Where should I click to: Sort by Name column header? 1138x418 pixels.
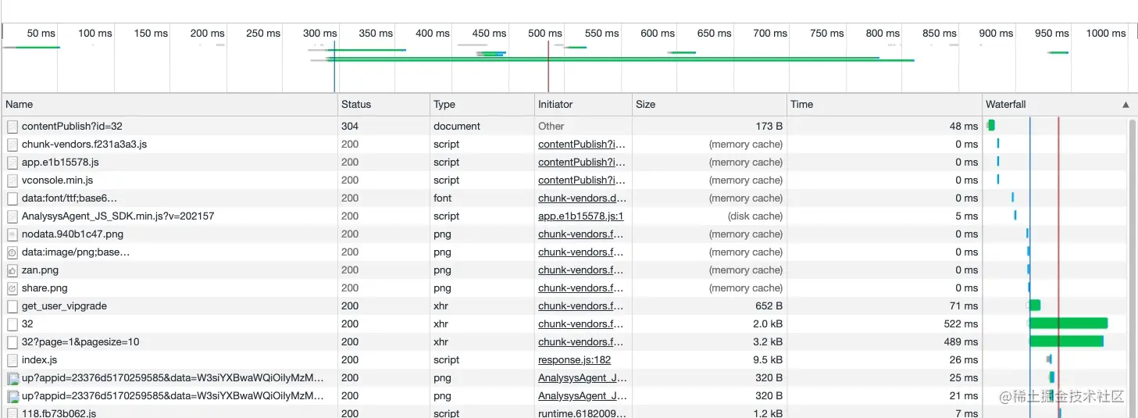(x=169, y=104)
